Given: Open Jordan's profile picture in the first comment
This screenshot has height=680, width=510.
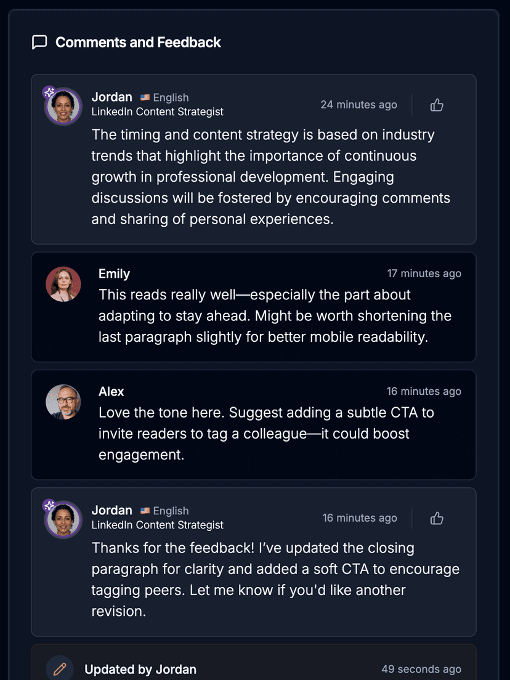Looking at the screenshot, I should click(x=63, y=106).
